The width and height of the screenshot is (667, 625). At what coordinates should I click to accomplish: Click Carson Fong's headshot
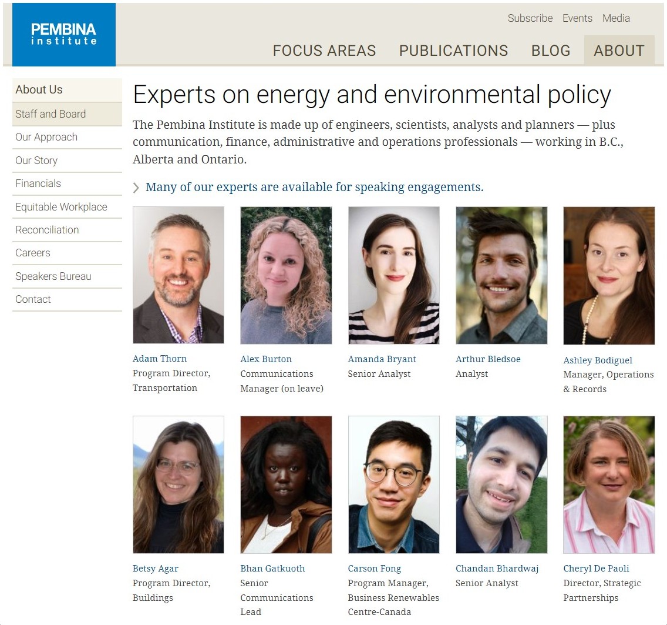[x=393, y=484]
